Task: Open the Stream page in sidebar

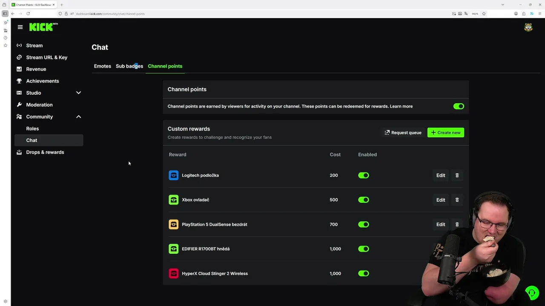Action: pos(49,45)
